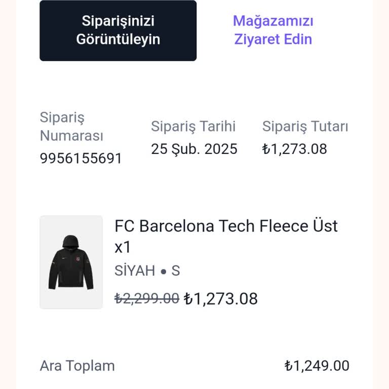Viewport: 389px width, 389px height.
Task: Click the Sipariş Tarihi label
Action: coord(193,127)
